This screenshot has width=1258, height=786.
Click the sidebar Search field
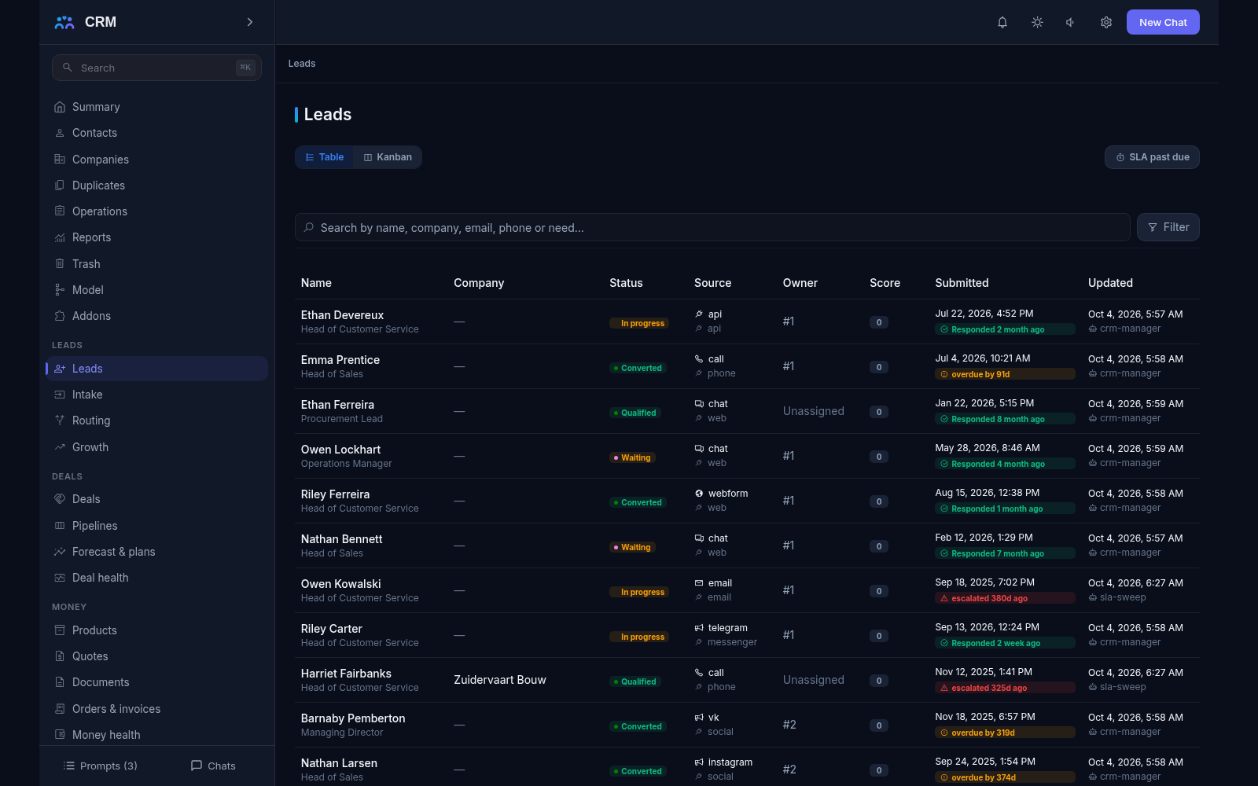tap(156, 68)
